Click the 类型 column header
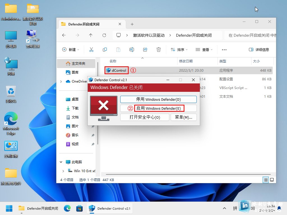This screenshot has width=287, height=215. (223, 61)
